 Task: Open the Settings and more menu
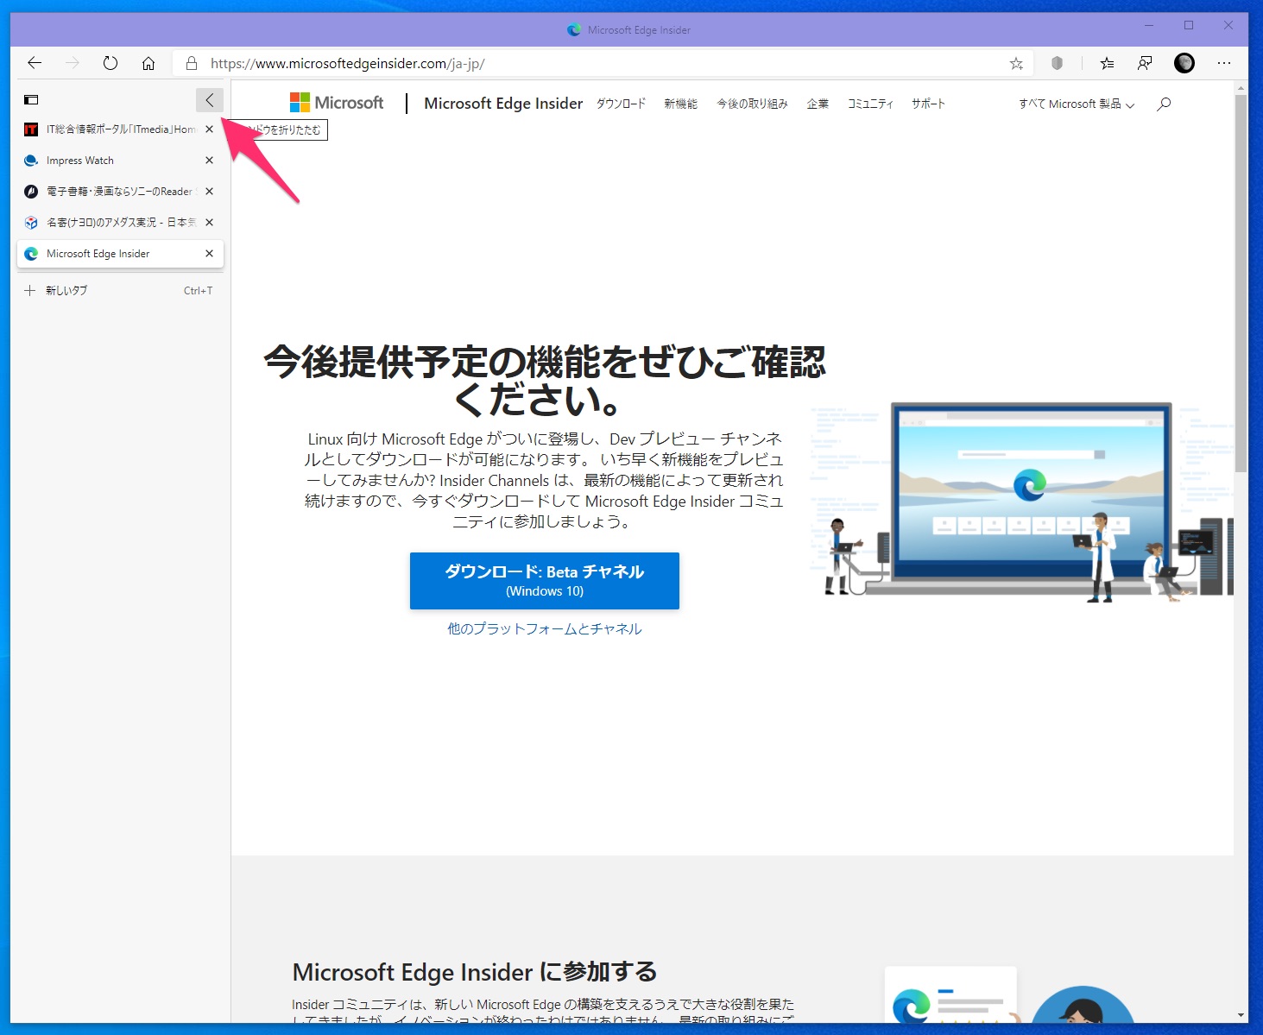pos(1224,63)
